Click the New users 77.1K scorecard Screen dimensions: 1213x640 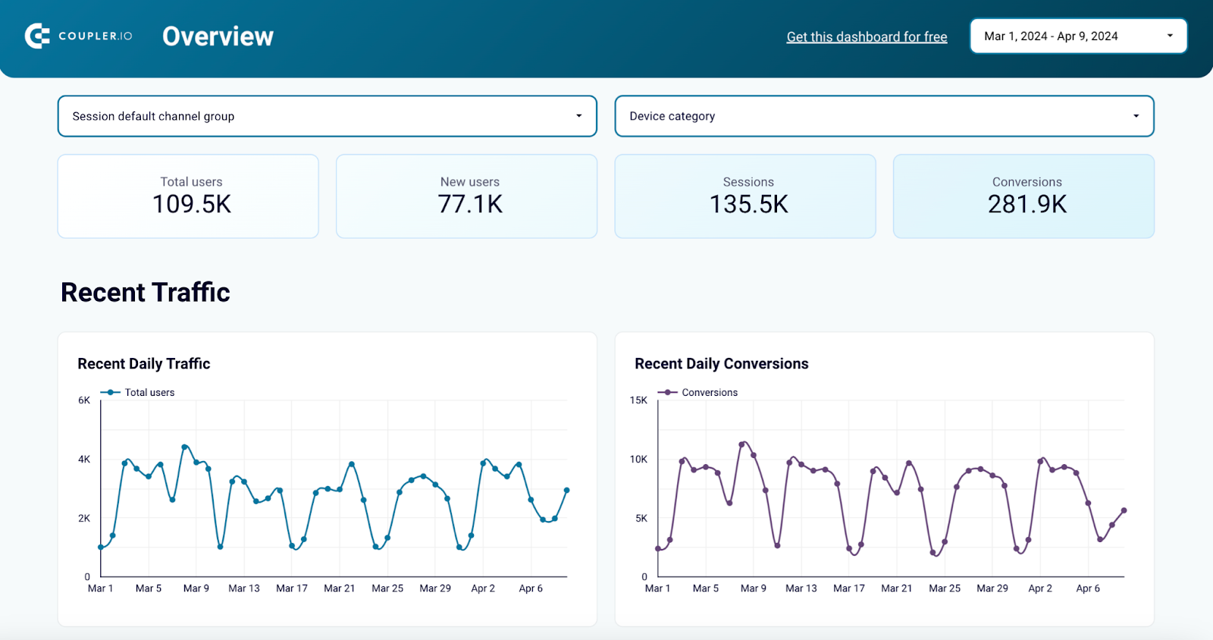(x=466, y=196)
